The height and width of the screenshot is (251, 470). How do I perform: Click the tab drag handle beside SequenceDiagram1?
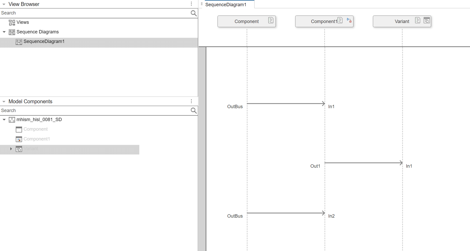[x=202, y=4]
